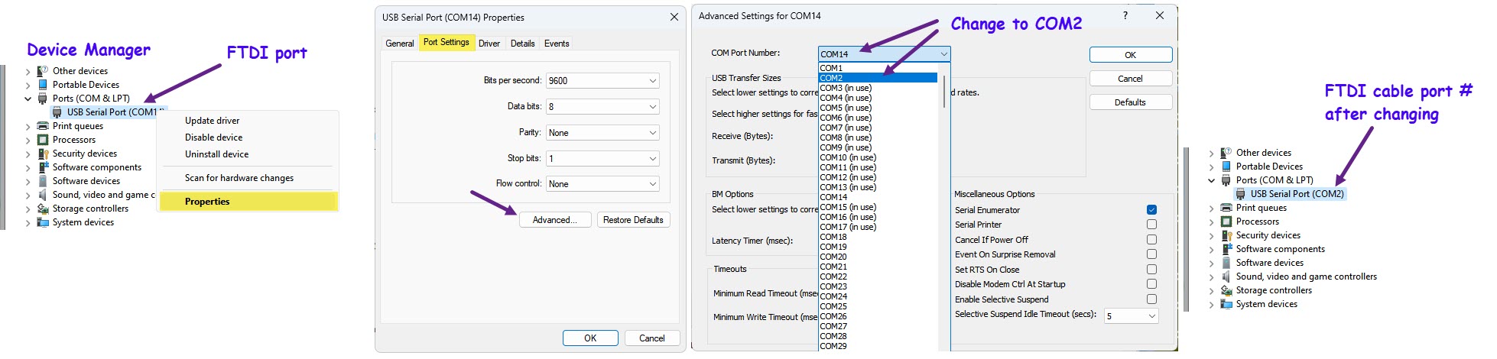Click the help question mark in Advanced Settings
Image resolution: width=1497 pixels, height=359 pixels.
click(x=1125, y=15)
